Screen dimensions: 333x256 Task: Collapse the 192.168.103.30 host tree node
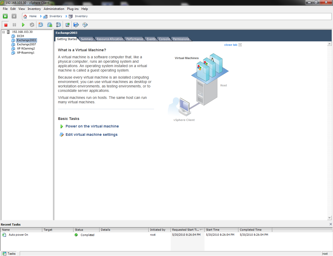4,32
